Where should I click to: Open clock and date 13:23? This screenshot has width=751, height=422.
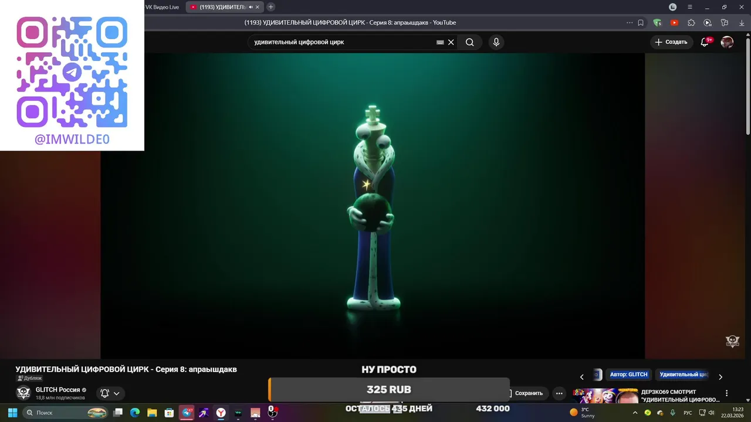pyautogui.click(x=732, y=413)
